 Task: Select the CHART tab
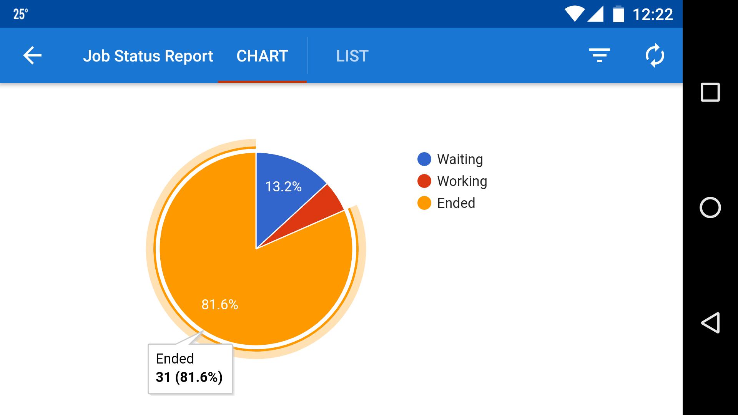tap(262, 56)
